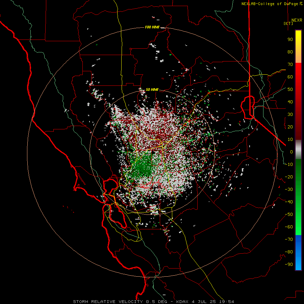The image size is (304, 304).
Task: Click the [KT] units label
Action: coord(288,23)
